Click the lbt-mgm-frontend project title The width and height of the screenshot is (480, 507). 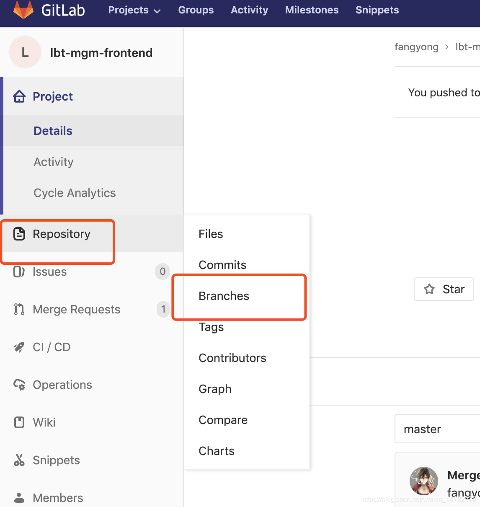[101, 53]
